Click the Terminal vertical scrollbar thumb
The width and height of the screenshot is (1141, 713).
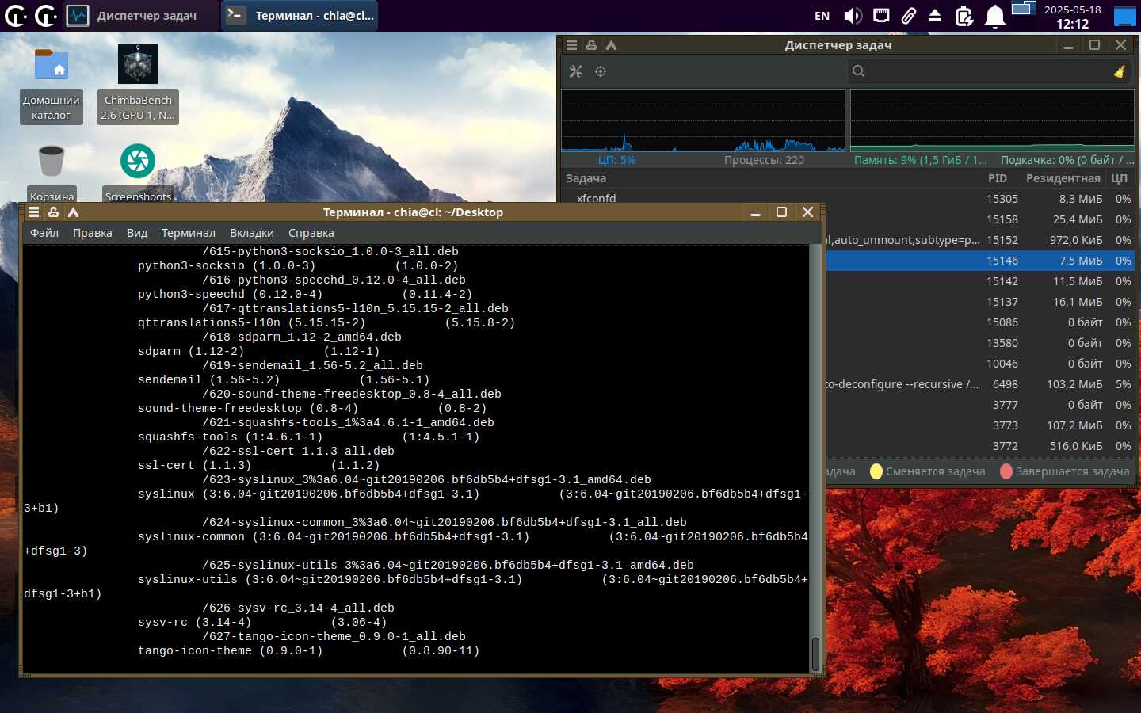click(815, 654)
